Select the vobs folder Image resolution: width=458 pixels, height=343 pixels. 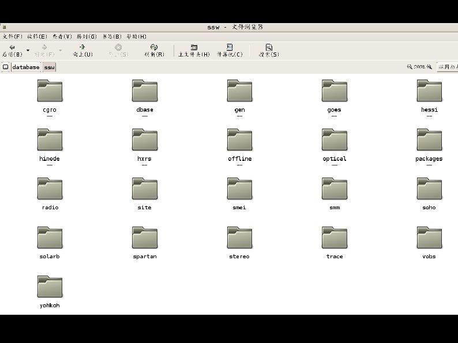click(x=429, y=243)
